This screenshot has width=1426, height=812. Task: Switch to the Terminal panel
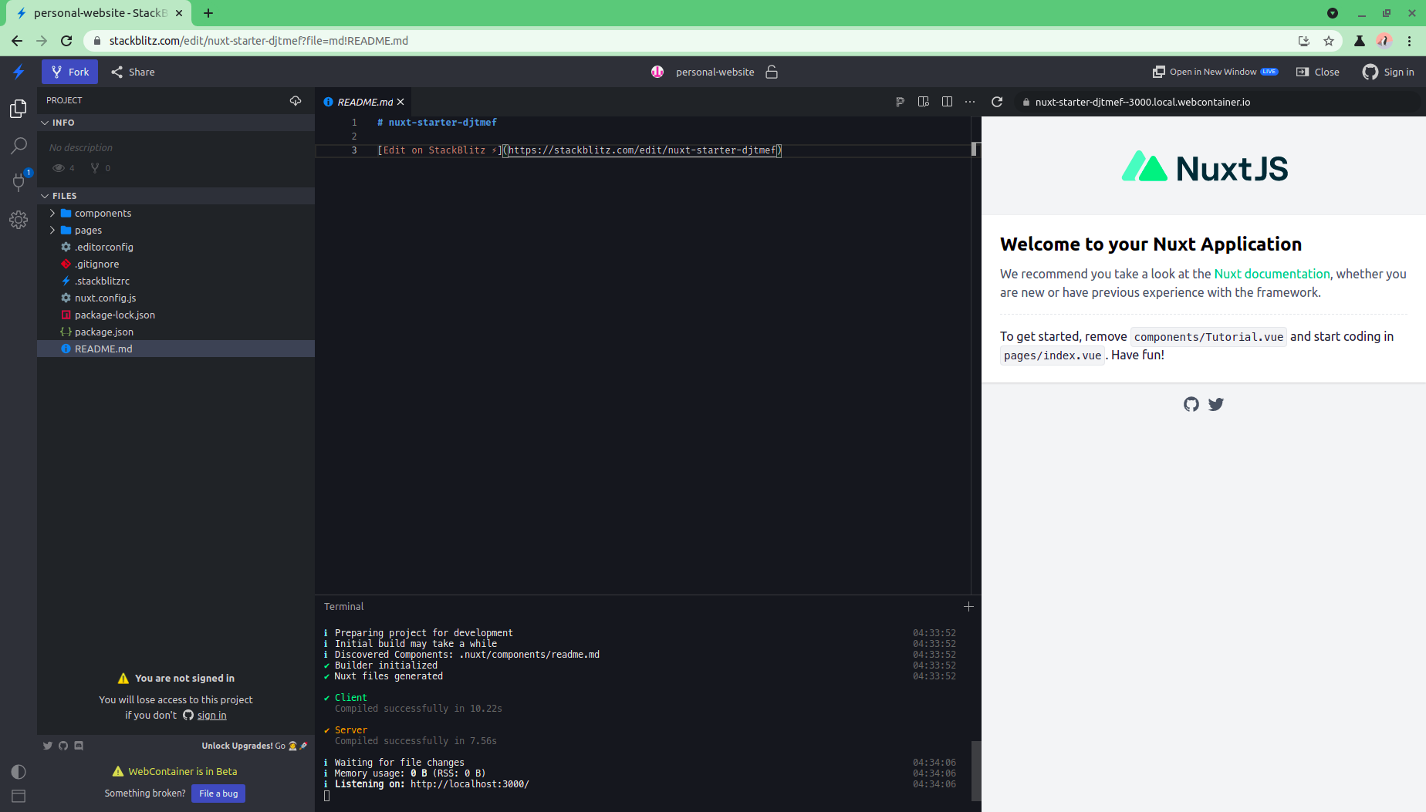tap(343, 606)
